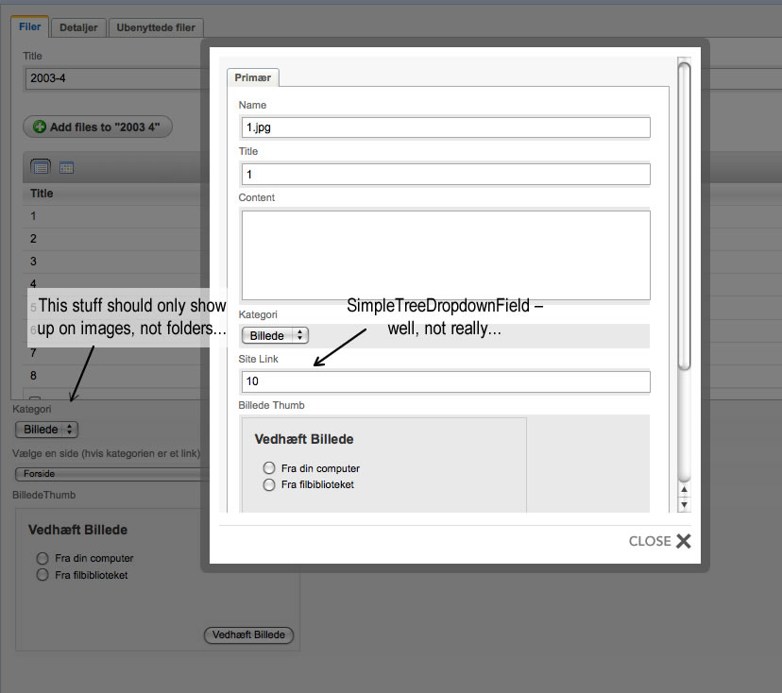
Task: Click the Add files to "2003 4" button
Action: 98,127
